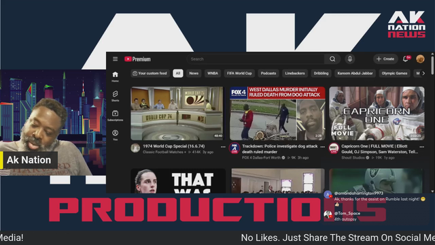The height and width of the screenshot is (245, 435).
Task: Open the account avatar menu
Action: pos(420,59)
